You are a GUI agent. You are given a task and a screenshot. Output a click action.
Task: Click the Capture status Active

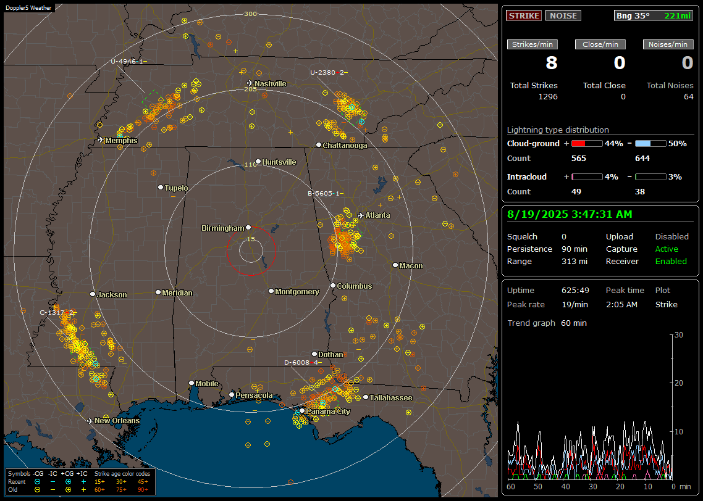(667, 249)
